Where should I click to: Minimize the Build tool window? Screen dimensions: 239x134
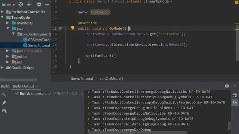(x=235, y=86)
